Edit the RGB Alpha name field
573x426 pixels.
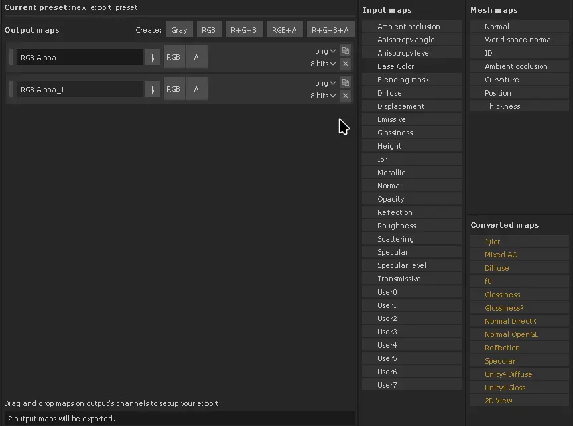(x=80, y=58)
